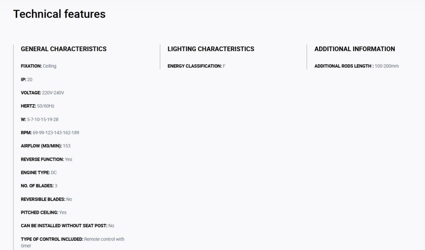Click the Airflow (M3/MIN) 153 entry
The width and height of the screenshot is (425, 250).
(x=46, y=146)
